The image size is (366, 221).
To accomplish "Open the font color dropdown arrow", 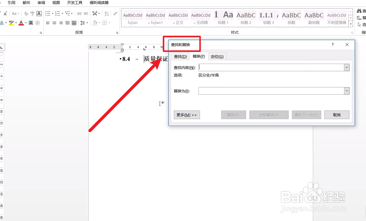I will (26, 23).
